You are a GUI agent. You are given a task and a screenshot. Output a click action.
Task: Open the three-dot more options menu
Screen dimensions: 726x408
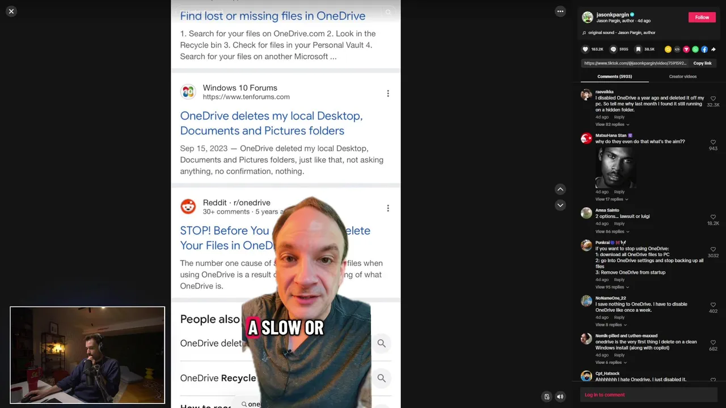tap(560, 11)
